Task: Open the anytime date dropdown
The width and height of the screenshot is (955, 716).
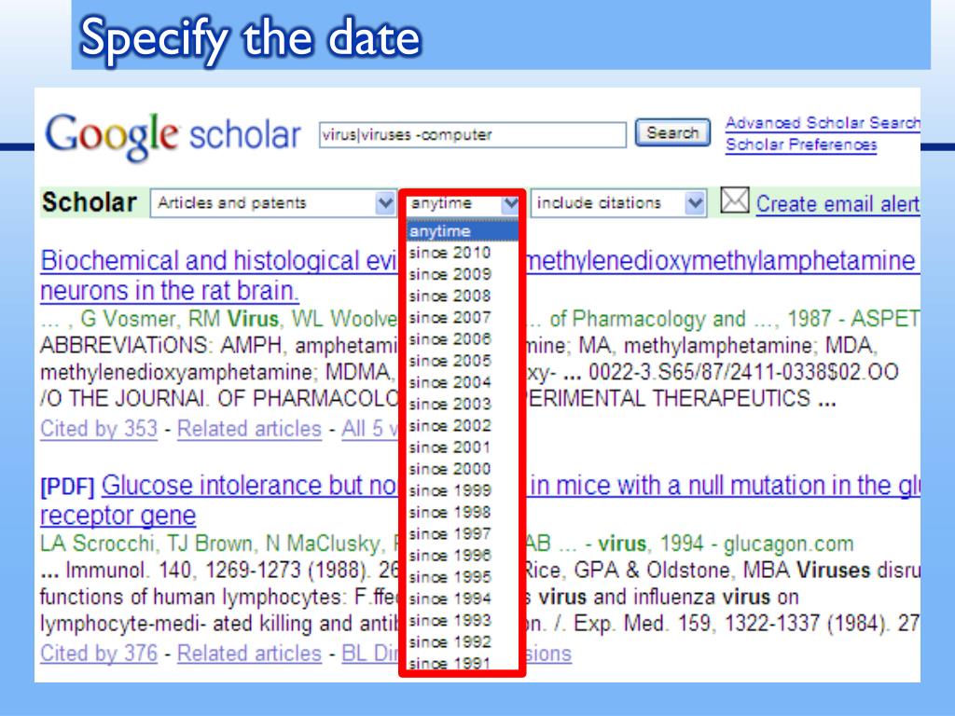Action: coord(464,203)
